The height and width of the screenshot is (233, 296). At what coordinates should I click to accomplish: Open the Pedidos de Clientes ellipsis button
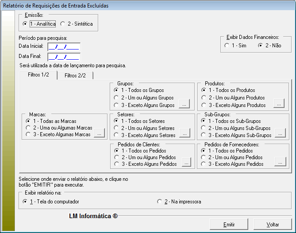185,163
